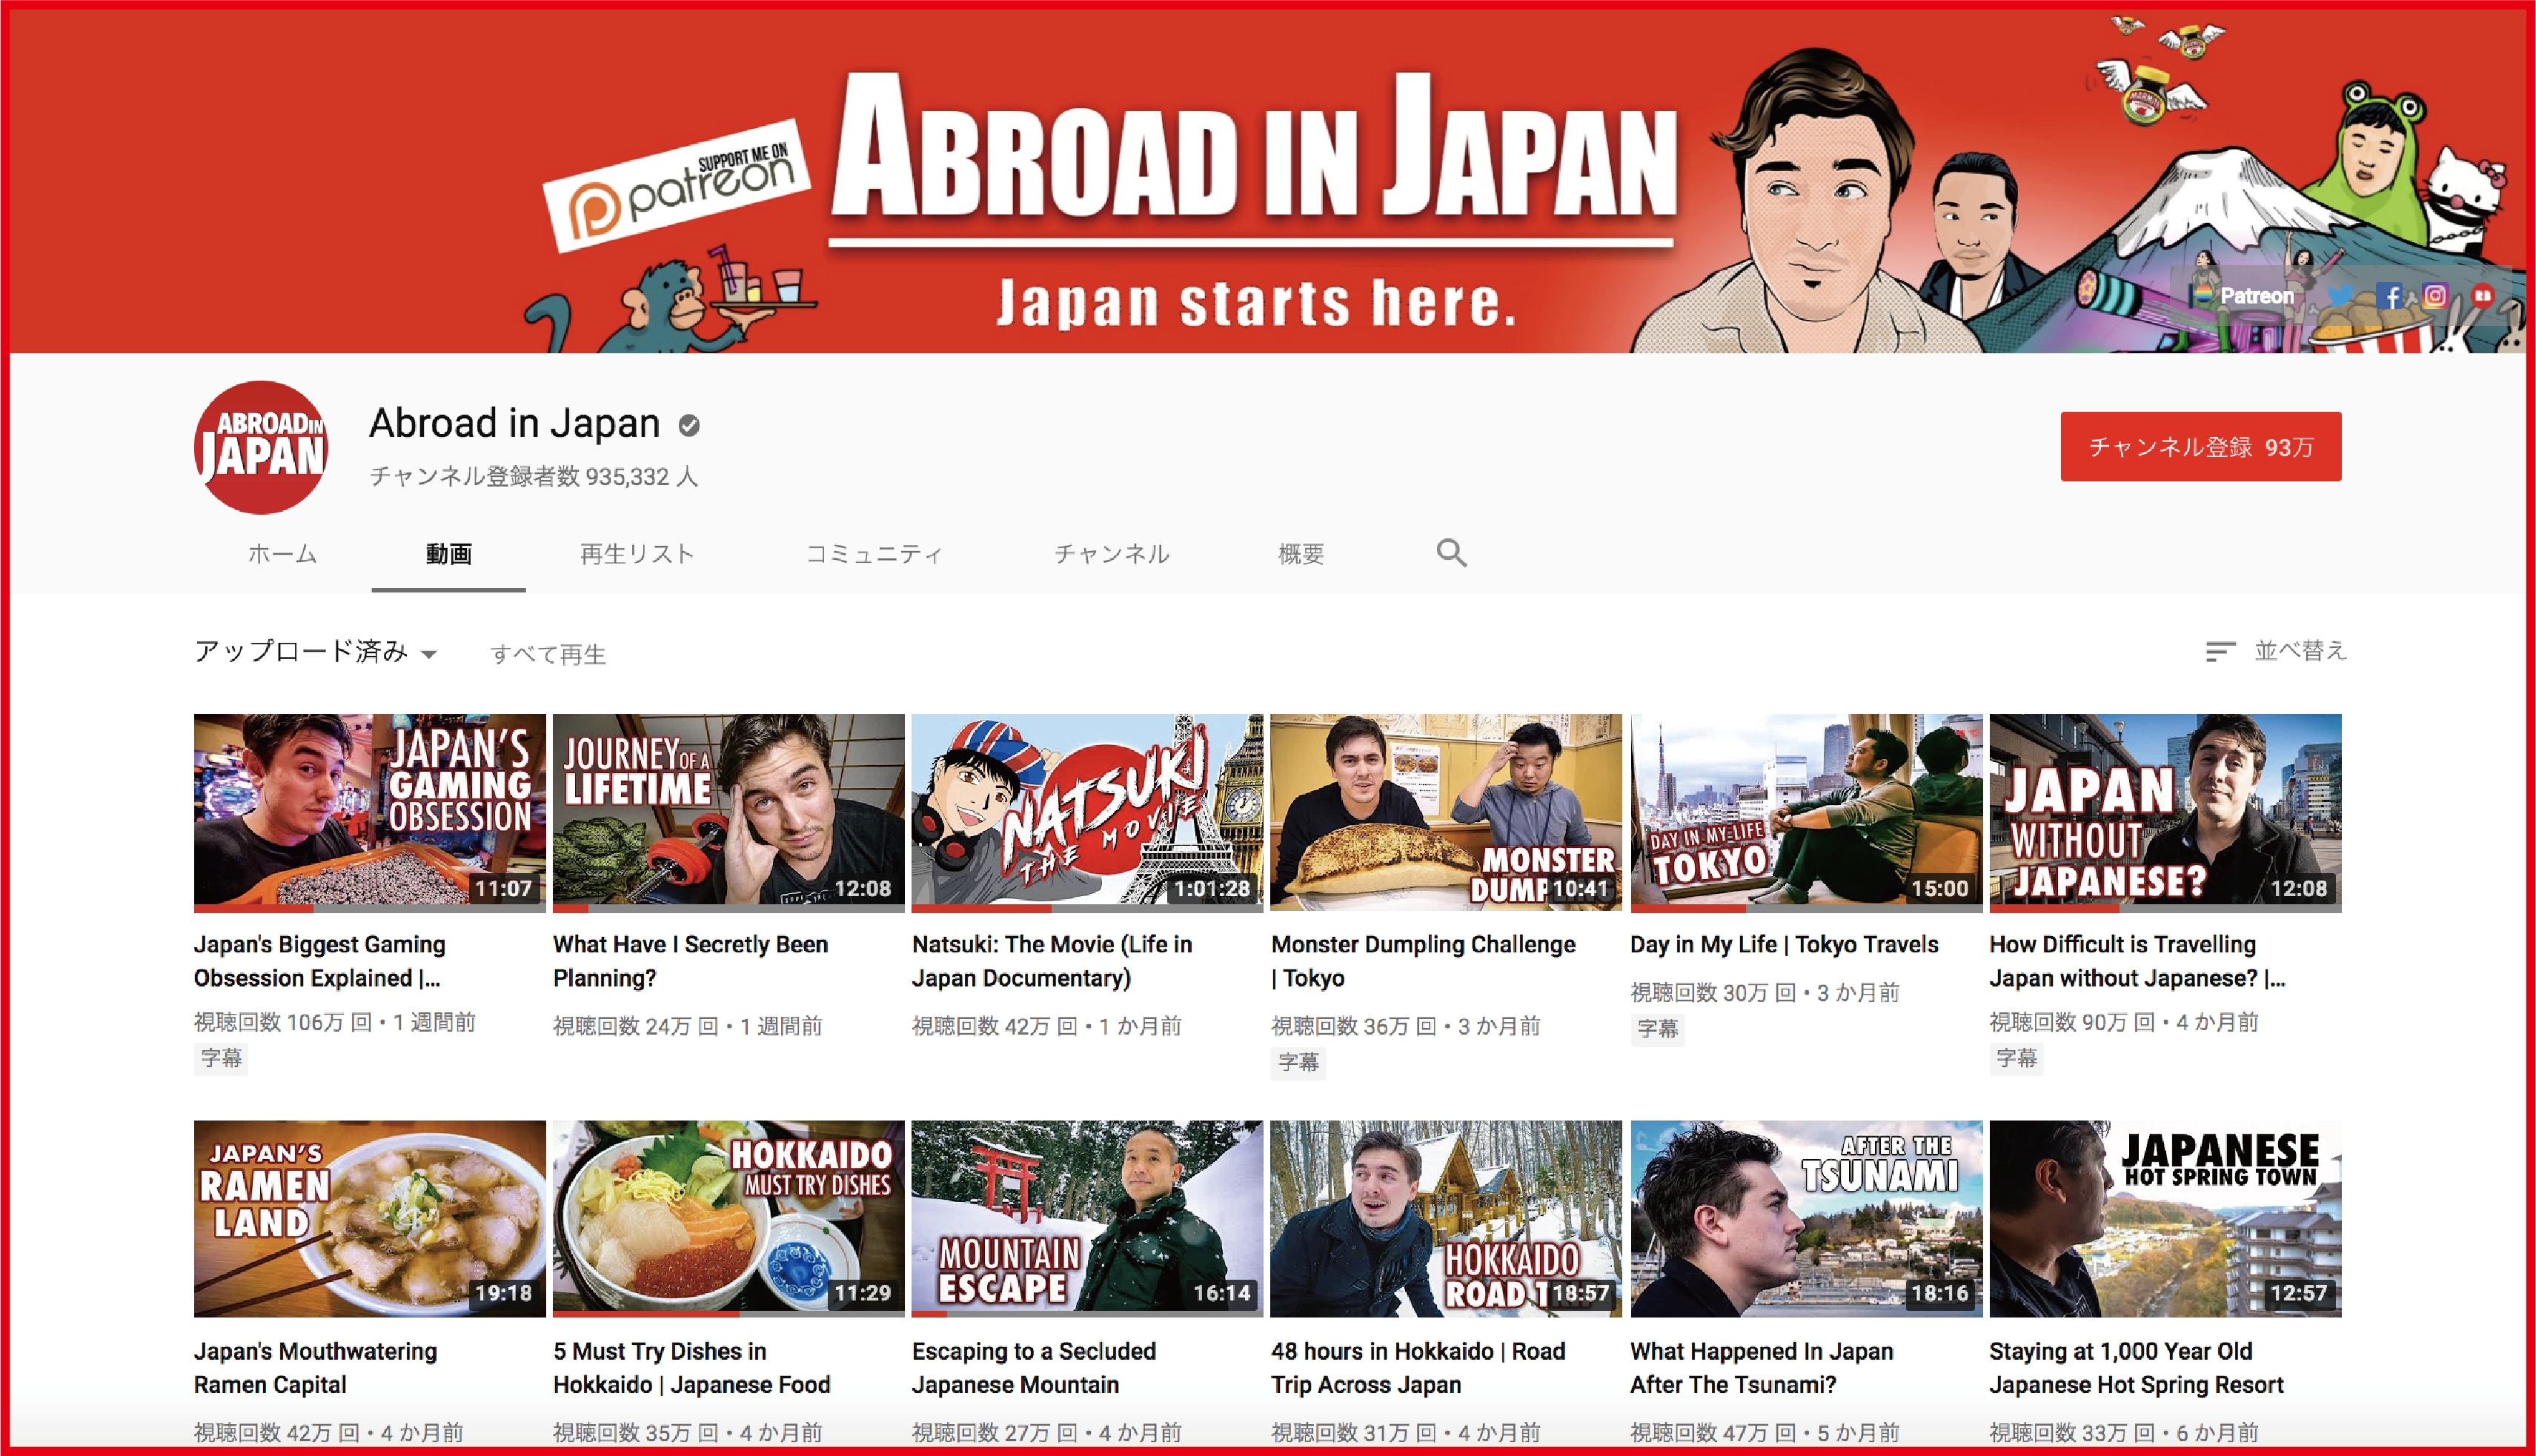The image size is (2536, 1456).
Task: Open the Instagram link in the banner
Action: click(2436, 296)
